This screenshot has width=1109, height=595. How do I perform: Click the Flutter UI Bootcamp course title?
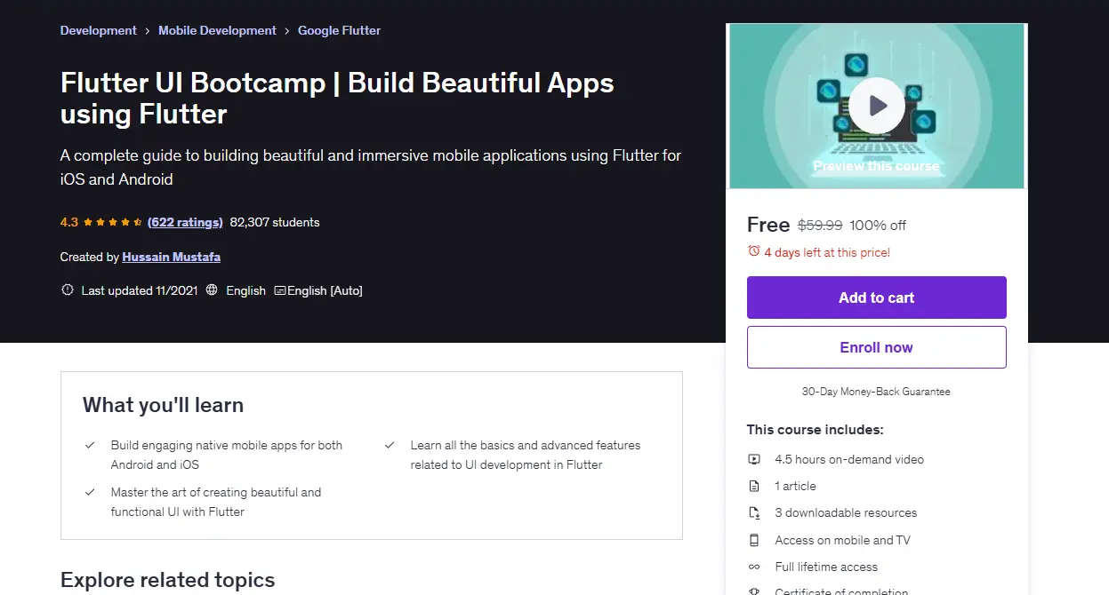[x=337, y=99]
